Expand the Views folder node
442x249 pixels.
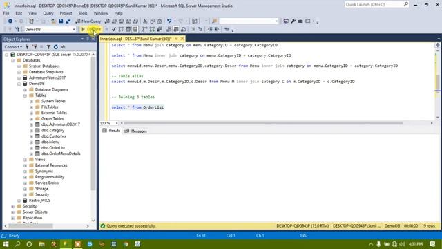pos(25,160)
